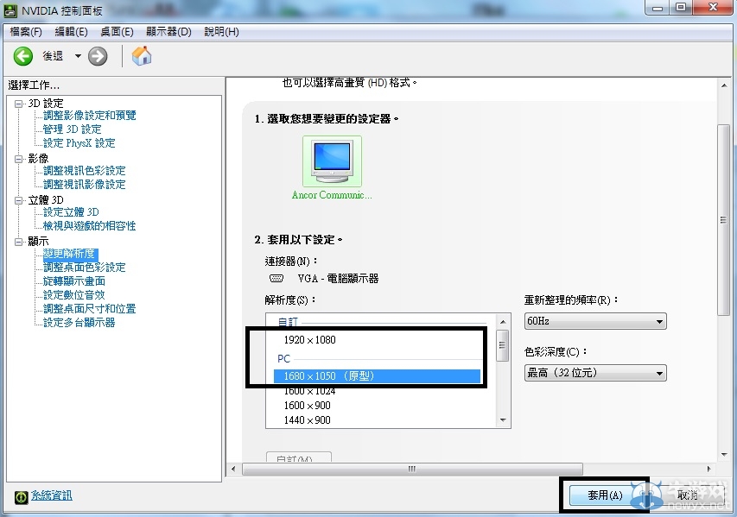This screenshot has height=517, width=737.
Task: Click the 系統資訊 icon at bottom left
Action: tap(21, 496)
